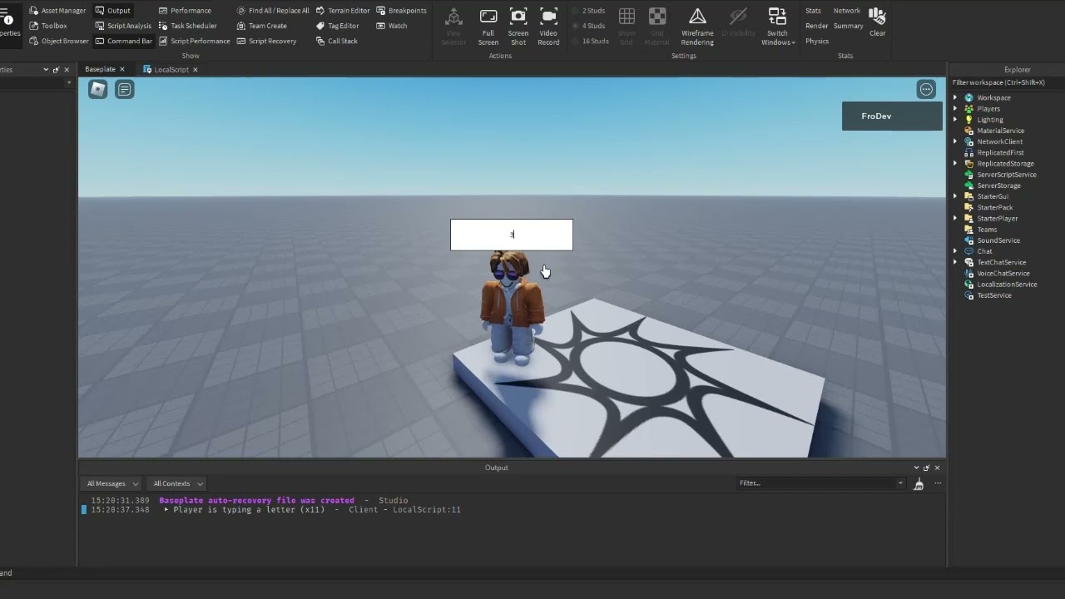Select ServerScriptService in Explorer
The image size is (1065, 599).
point(1006,175)
